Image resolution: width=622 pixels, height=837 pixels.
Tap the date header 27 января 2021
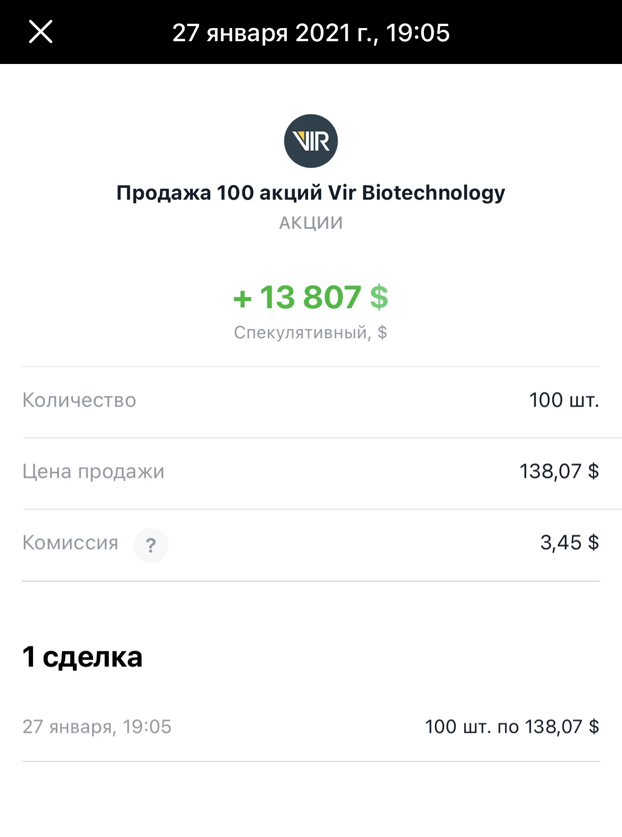(311, 32)
